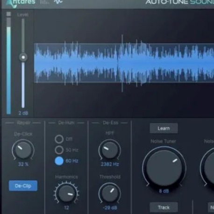Click the audio waveform display
The width and height of the screenshot is (214, 214).
tap(124, 63)
